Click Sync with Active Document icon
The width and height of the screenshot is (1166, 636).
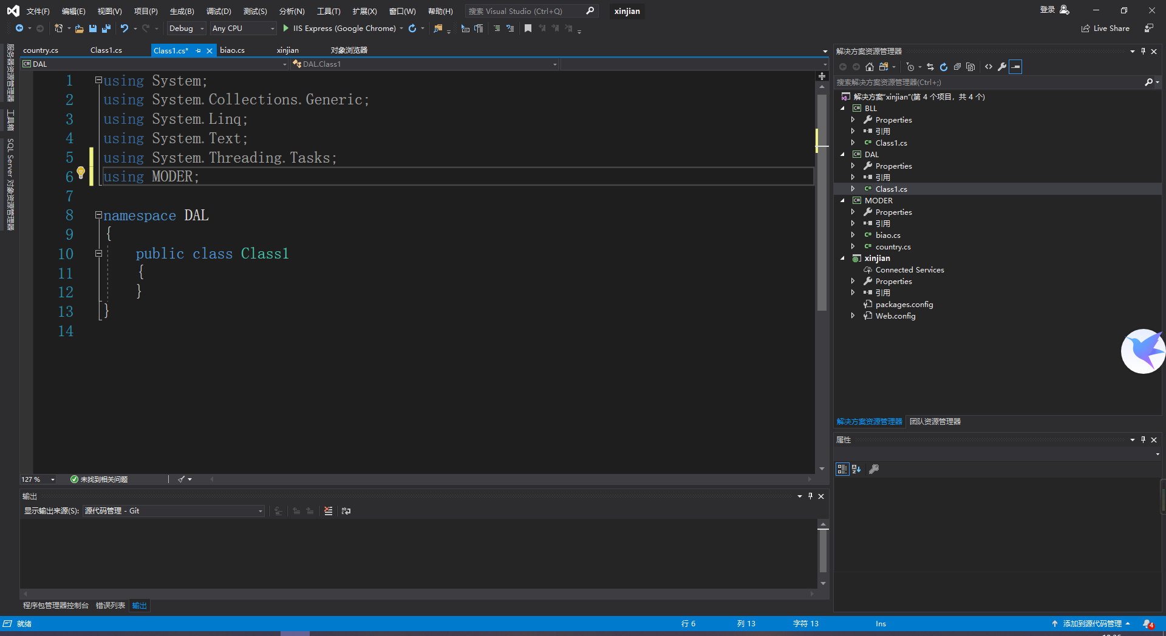930,67
